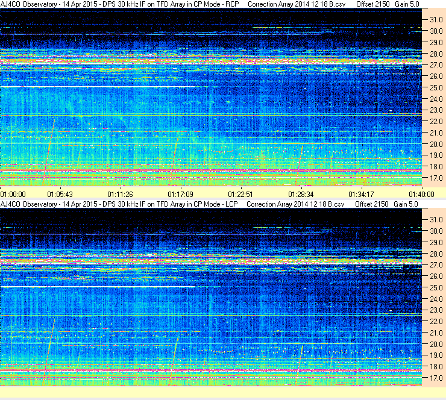This screenshot has width=446, height=400.
Task: Click 31.0 frequency label on LCP chart
Action: click(x=436, y=219)
